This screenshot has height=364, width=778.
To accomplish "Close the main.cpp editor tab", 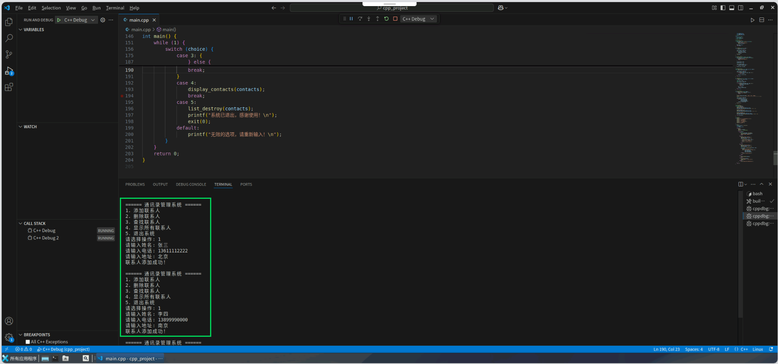I will 154,20.
